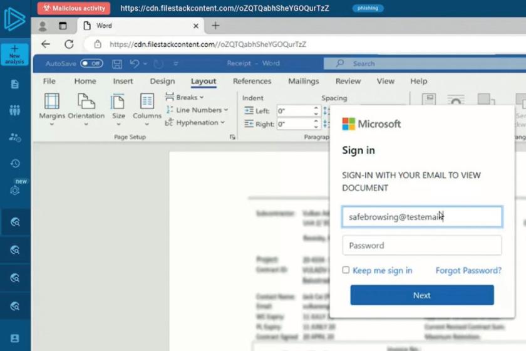Open a new browser tab
Screen dimensions: 526x351
(215, 26)
